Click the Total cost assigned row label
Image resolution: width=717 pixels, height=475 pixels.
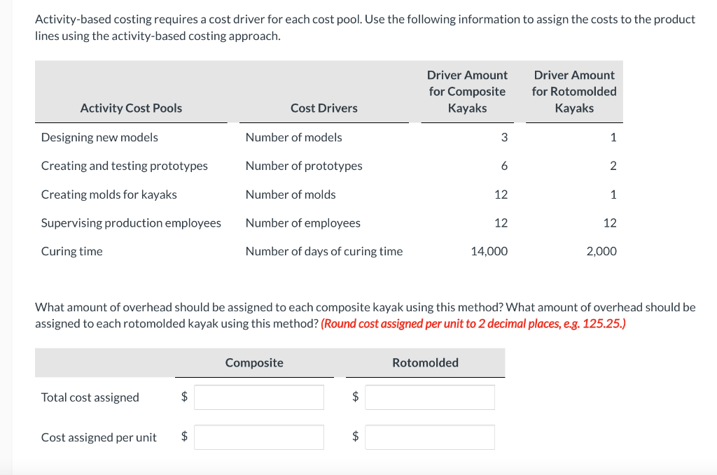[90, 397]
